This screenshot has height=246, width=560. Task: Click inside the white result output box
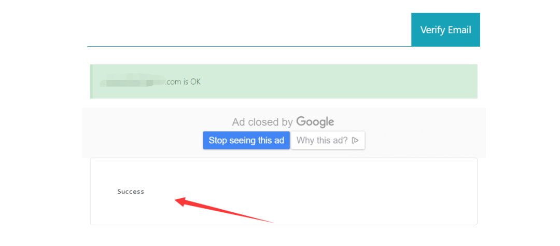click(284, 192)
